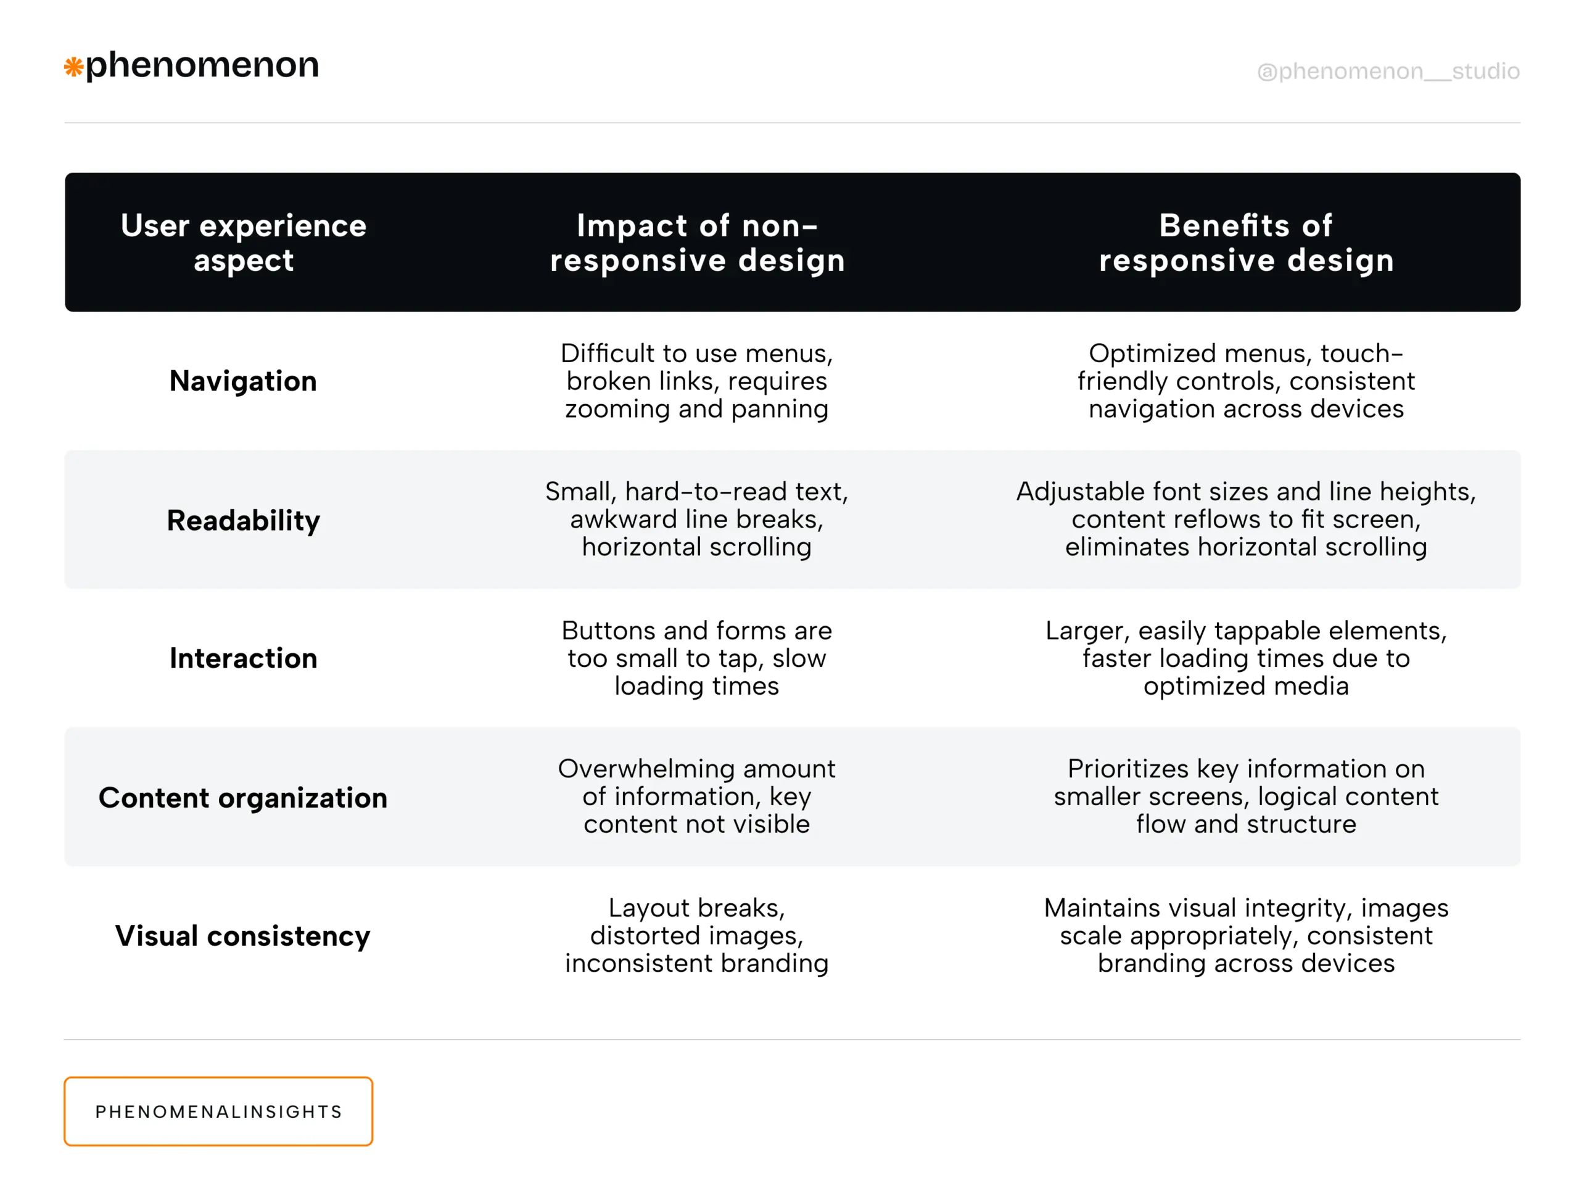1579x1184 pixels.
Task: Open the @phenomenon__studio handle
Action: point(1388,72)
